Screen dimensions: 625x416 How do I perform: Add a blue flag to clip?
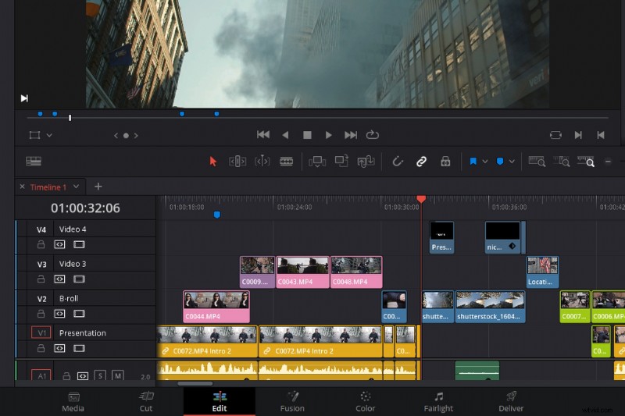tap(473, 162)
